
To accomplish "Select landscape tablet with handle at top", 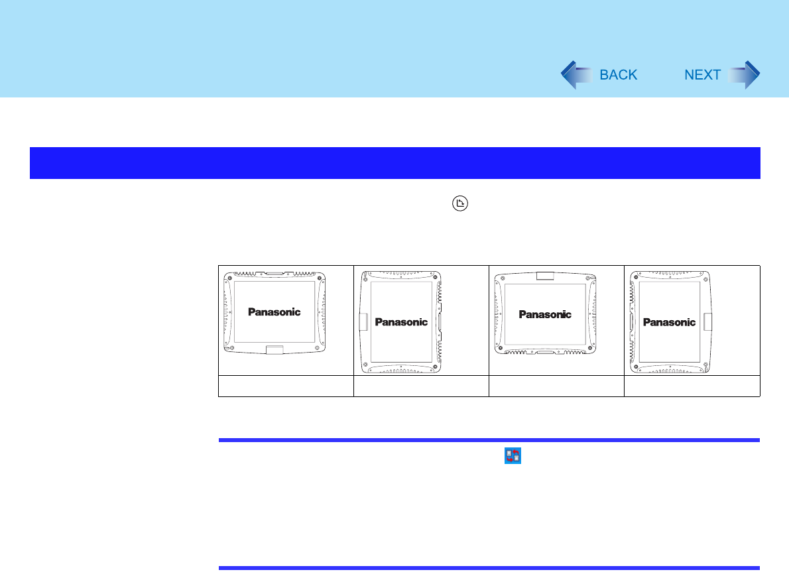I will pos(546,313).
